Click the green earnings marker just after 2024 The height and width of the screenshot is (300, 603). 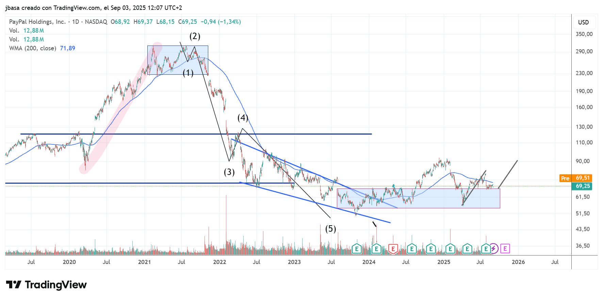pos(376,249)
